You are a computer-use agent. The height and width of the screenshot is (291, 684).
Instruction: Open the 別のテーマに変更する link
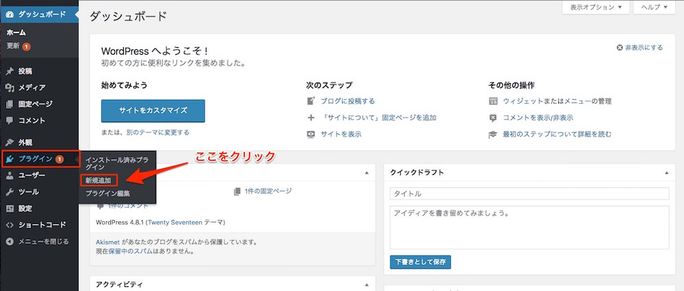coord(158,132)
